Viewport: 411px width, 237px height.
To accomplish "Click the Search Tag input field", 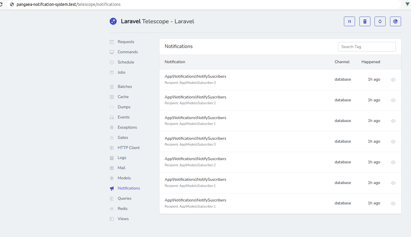I will click(367, 47).
